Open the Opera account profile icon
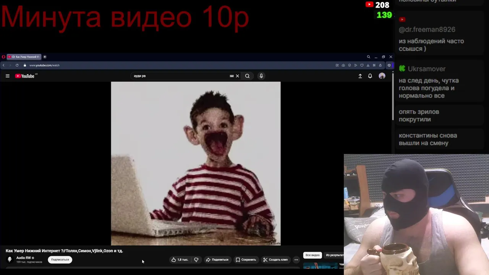This screenshot has width=489, height=275. coord(380,65)
